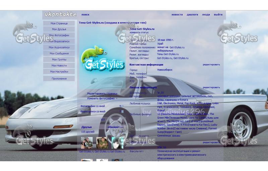Click Saw(Пила) in favorite films
268x171 pixels.
tap(173, 125)
